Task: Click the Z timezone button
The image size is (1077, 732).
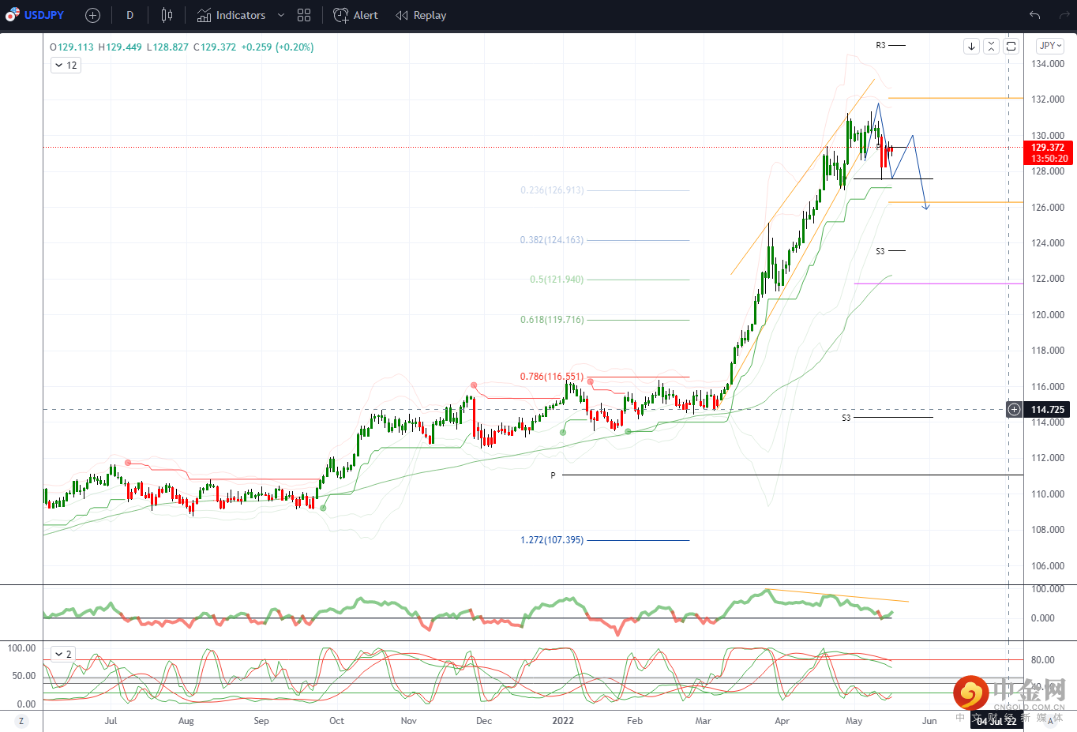Action: coord(21,721)
